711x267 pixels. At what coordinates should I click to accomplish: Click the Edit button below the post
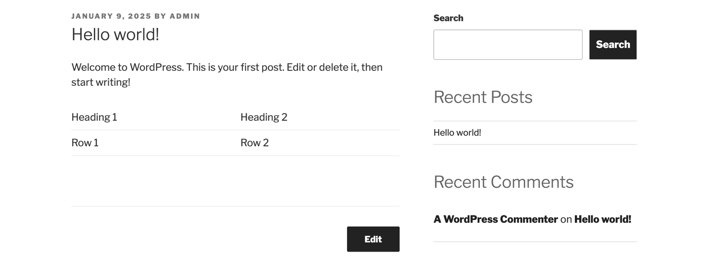click(373, 239)
